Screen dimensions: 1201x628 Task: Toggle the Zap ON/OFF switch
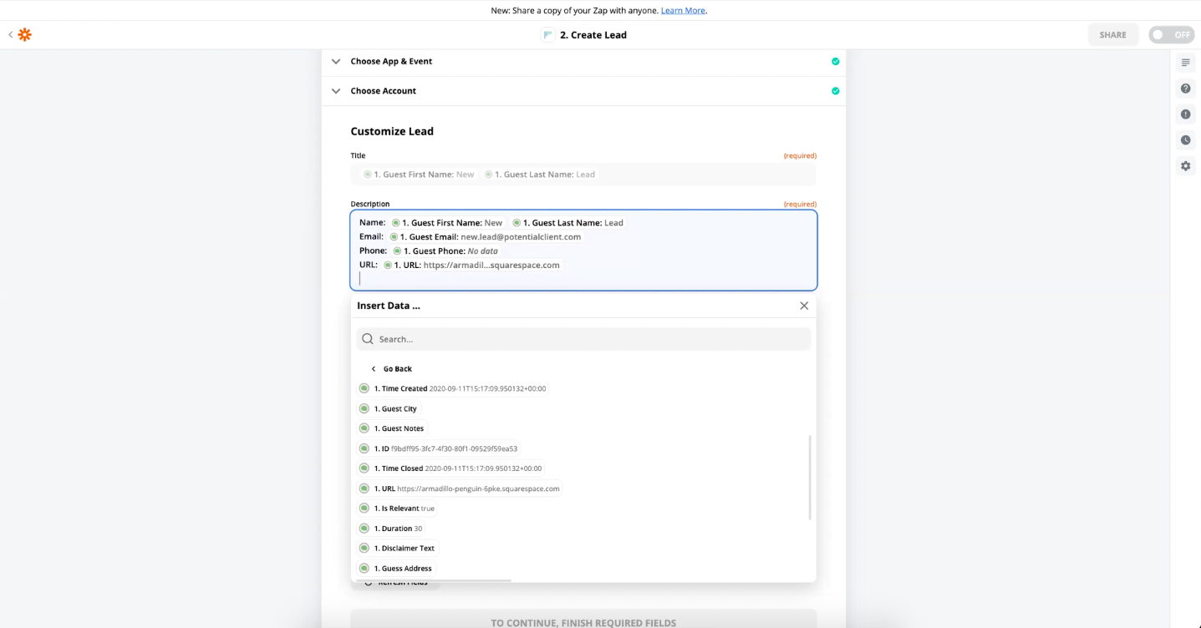pos(1170,35)
